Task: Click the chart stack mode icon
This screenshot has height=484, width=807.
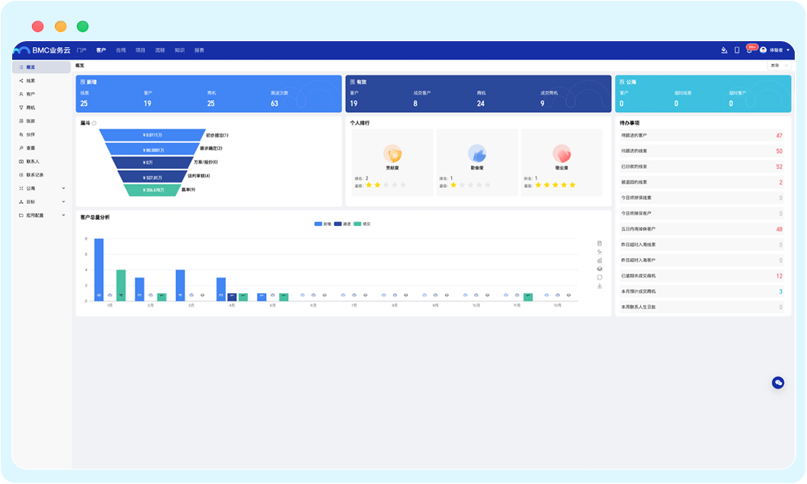Action: pyautogui.click(x=600, y=269)
